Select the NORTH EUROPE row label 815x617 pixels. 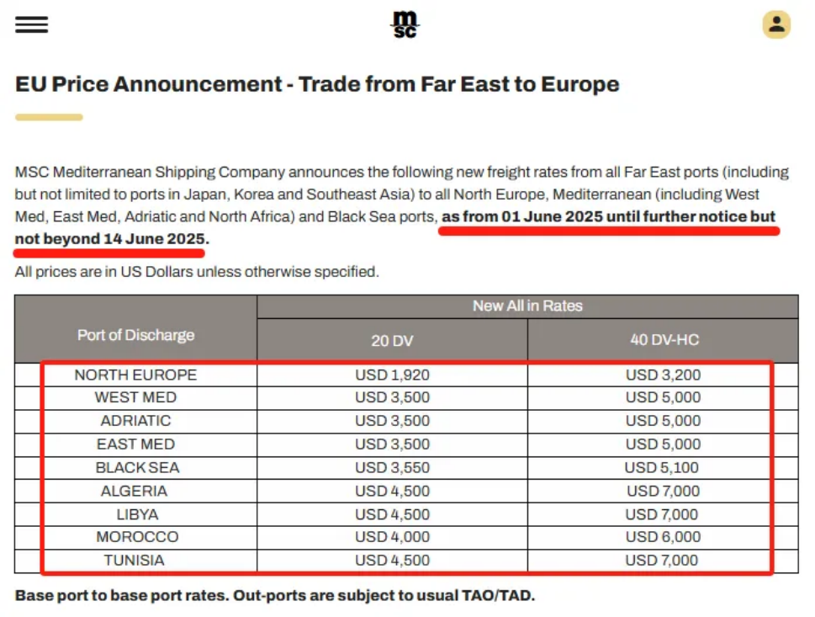coord(135,375)
